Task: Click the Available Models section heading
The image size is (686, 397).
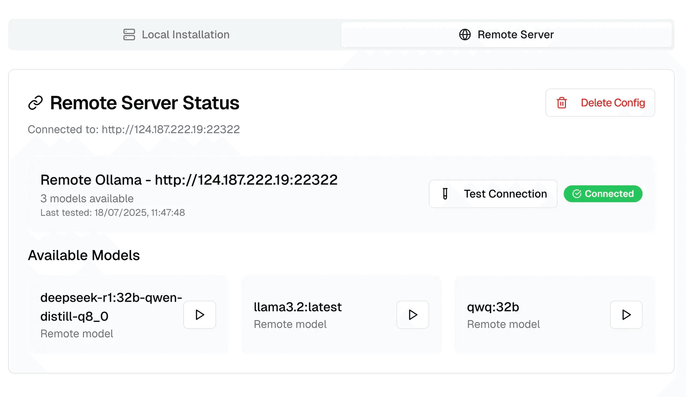Action: [x=84, y=255]
